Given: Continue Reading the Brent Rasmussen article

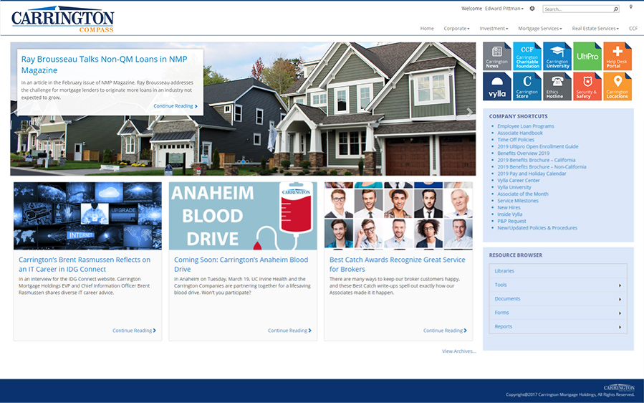Looking at the screenshot, I should 134,331.
